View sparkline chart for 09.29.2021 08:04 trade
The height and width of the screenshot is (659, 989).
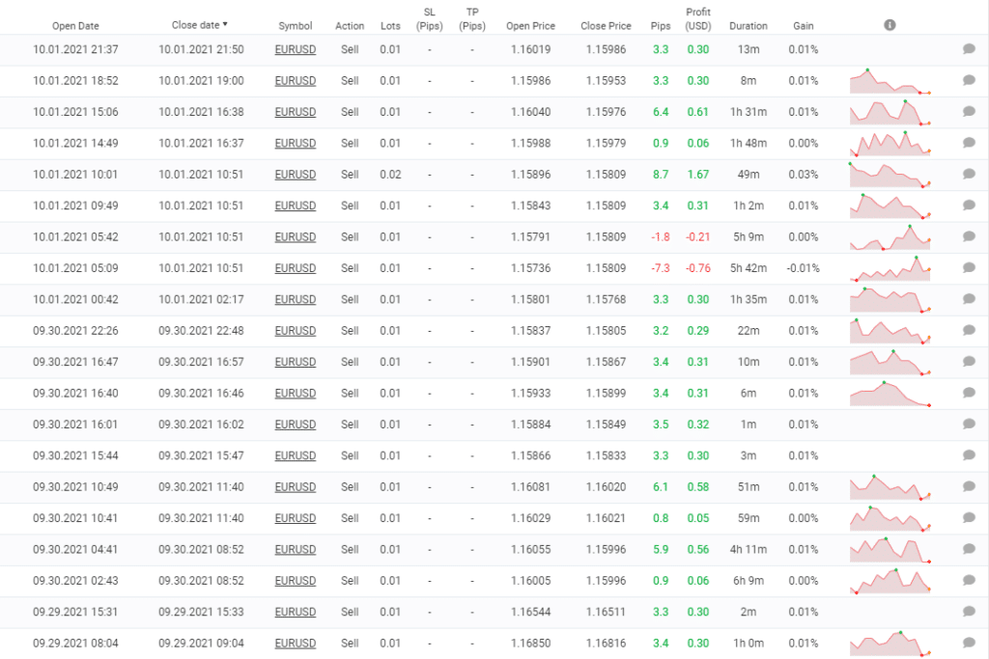[x=890, y=644]
